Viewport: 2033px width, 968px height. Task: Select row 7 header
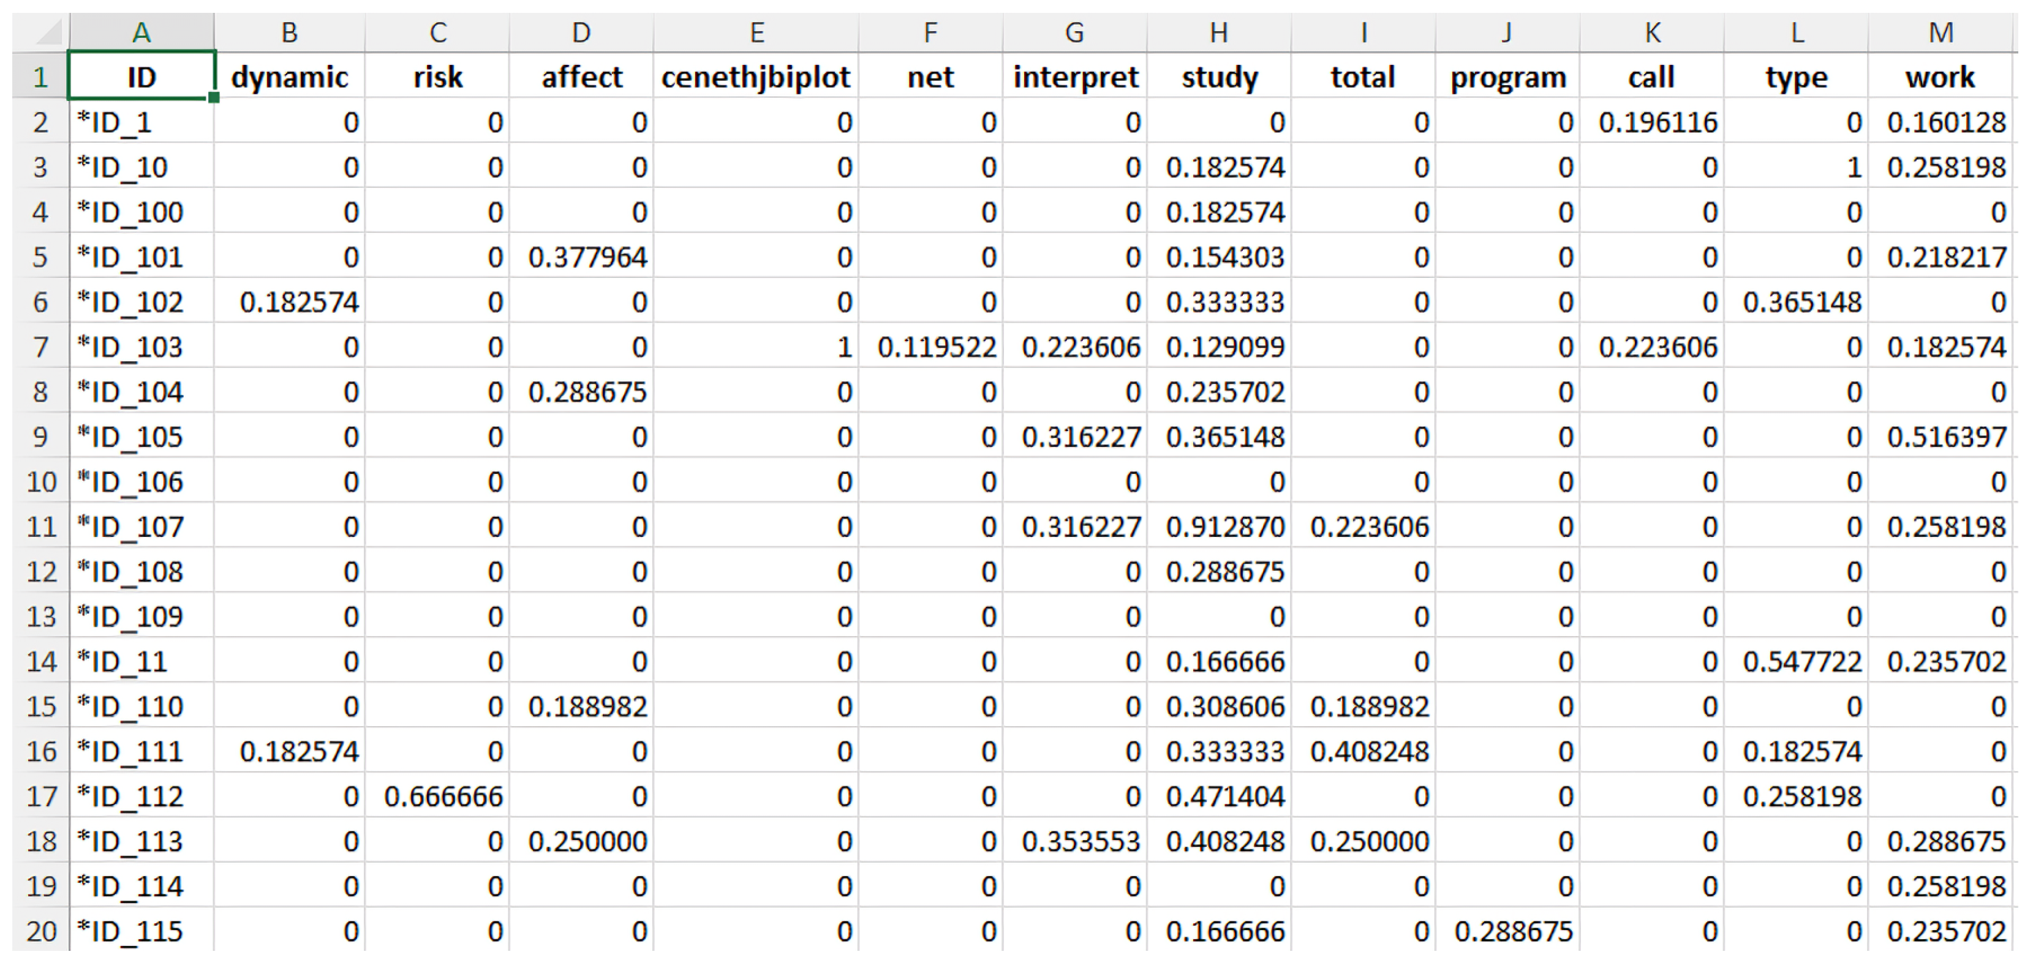click(41, 347)
